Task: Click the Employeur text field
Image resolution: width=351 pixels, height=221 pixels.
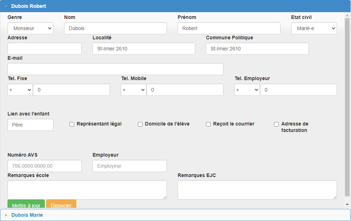Action: 130,166
